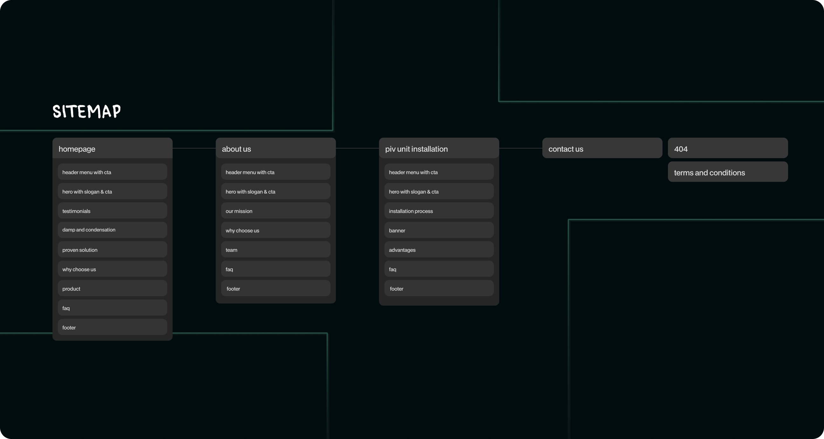Image resolution: width=824 pixels, height=439 pixels.
Task: Select the homepage column header
Action: [112, 148]
